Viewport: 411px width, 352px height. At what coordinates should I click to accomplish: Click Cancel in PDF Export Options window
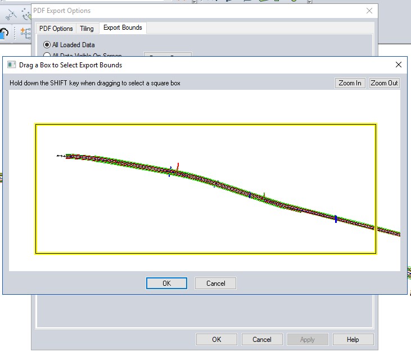(x=262, y=340)
